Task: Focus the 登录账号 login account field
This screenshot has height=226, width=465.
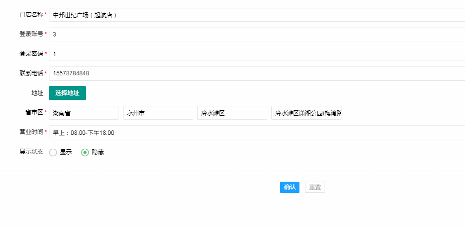Action: [x=257, y=34]
